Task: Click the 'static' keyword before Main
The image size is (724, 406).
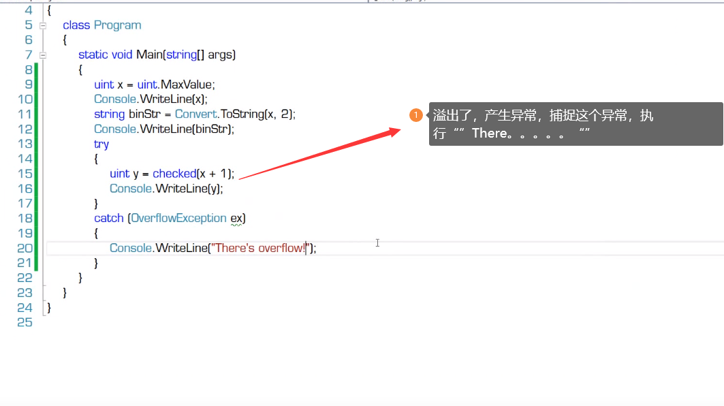Action: tap(93, 54)
